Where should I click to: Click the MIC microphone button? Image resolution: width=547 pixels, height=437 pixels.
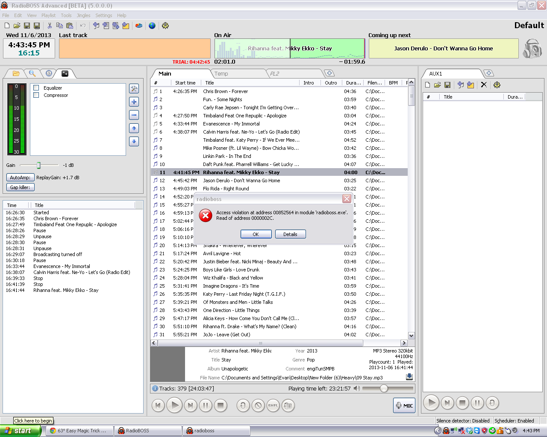404,405
